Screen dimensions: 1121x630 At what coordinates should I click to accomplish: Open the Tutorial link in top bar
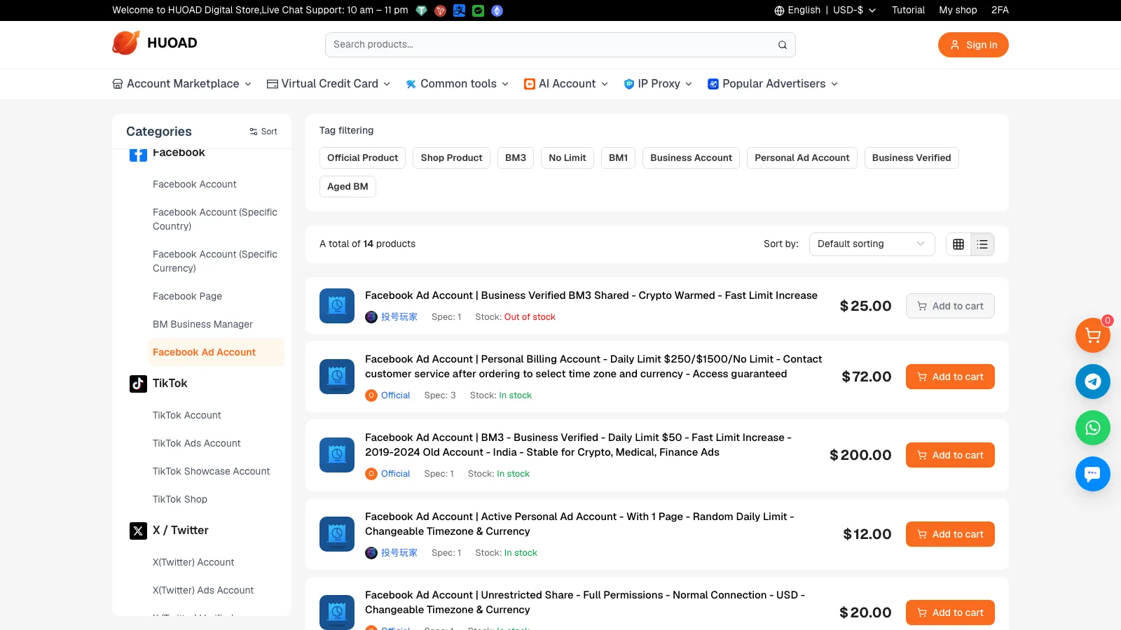[908, 10]
